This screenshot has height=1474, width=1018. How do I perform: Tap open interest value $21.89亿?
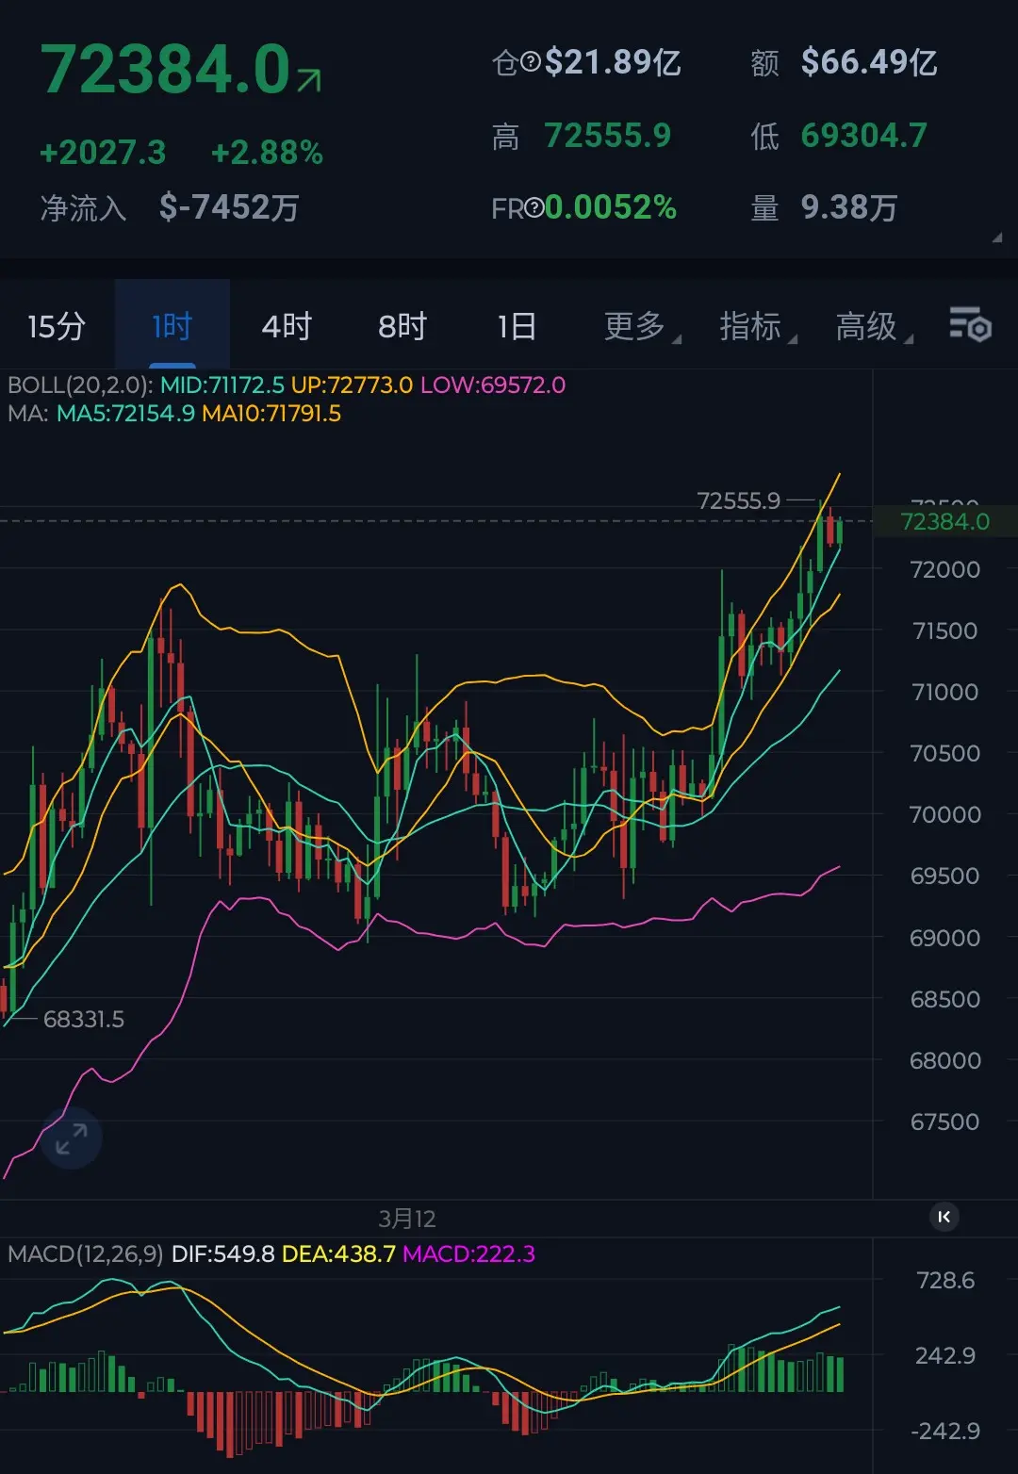[x=613, y=62]
